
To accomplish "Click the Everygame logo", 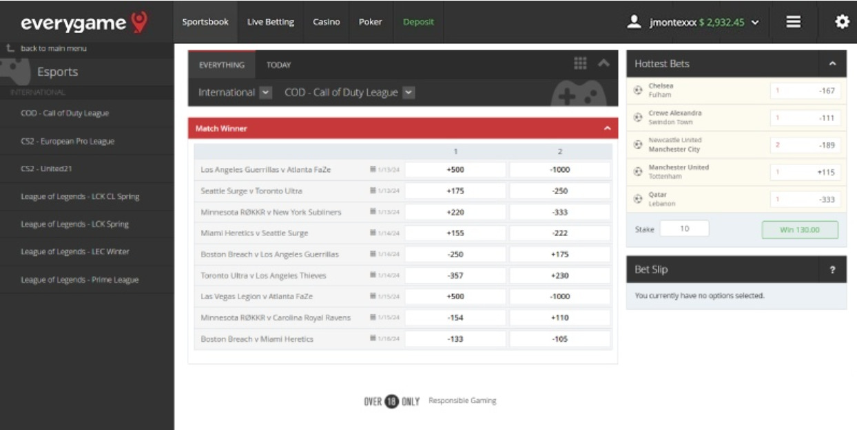I will [84, 23].
